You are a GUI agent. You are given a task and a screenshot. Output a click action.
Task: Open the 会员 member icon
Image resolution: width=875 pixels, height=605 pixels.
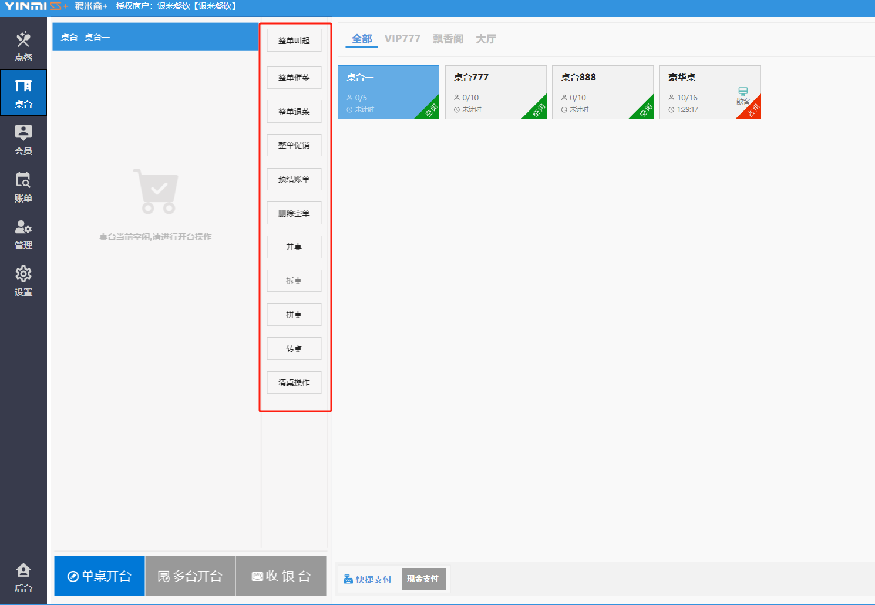[23, 133]
